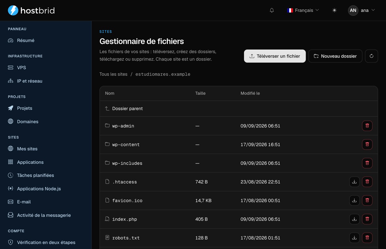Click the robots.txt document icon
Screen dimensions: 386x249
tap(107, 238)
